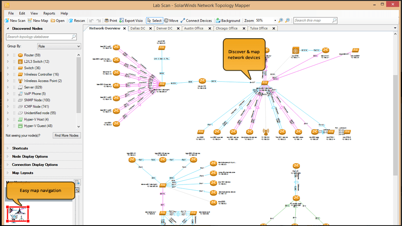This screenshot has width=402, height=226.
Task: Click the zoom in magnifier icon
Action: click(x=281, y=20)
